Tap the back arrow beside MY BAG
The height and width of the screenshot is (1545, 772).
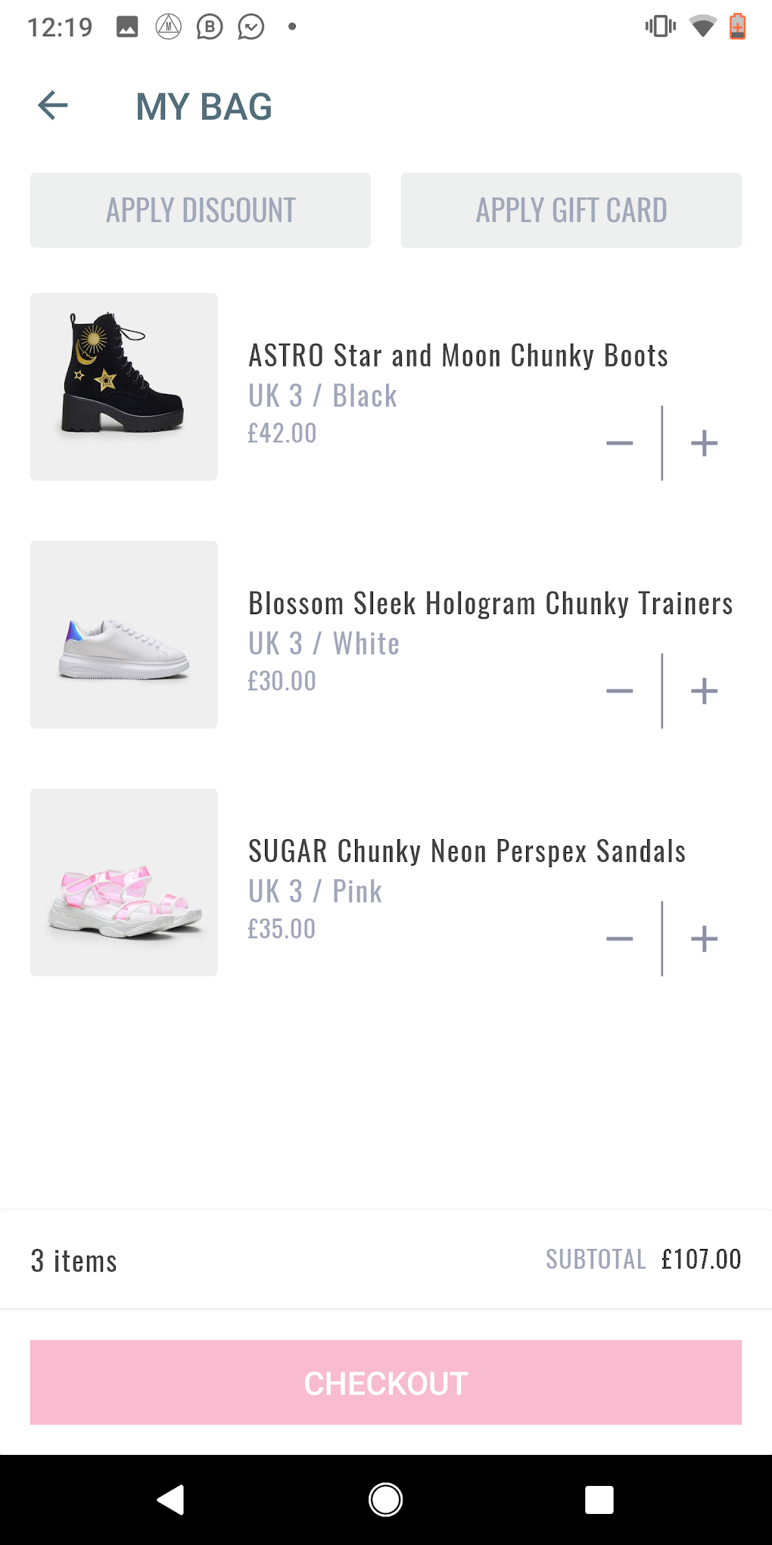coord(53,105)
